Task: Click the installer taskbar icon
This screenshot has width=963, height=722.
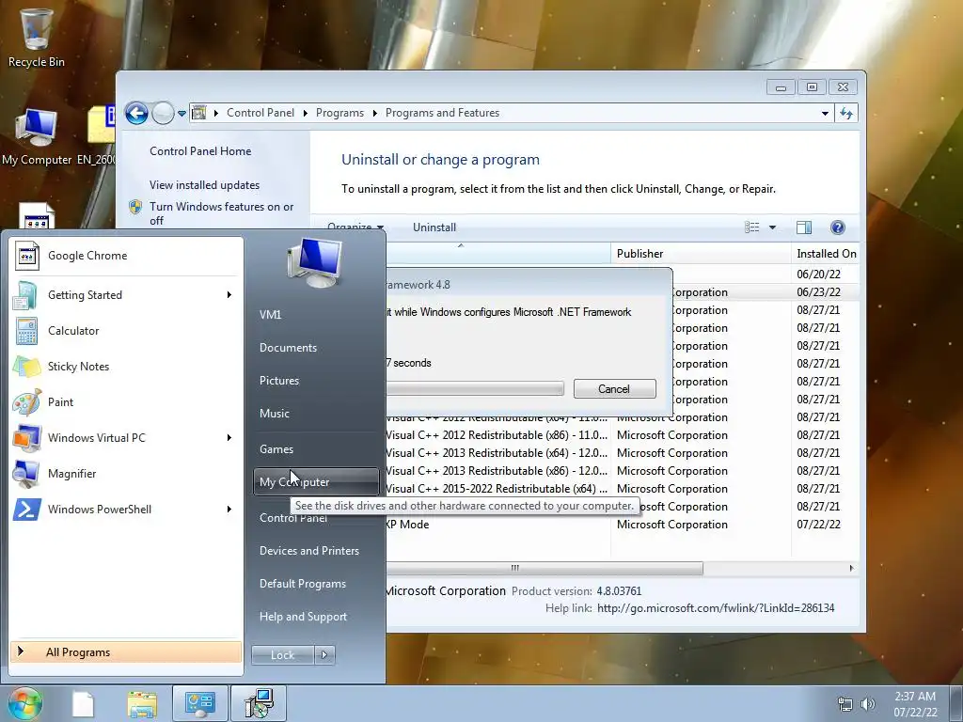Action: [x=259, y=703]
